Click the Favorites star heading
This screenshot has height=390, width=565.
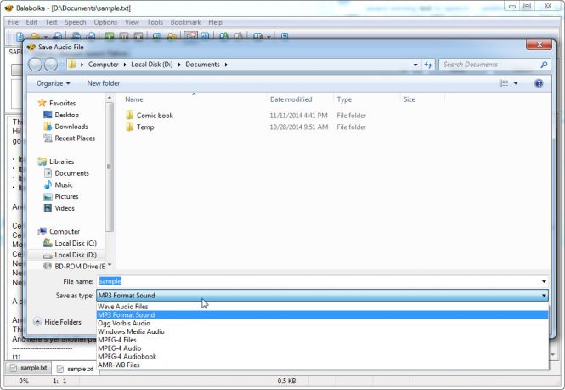(62, 103)
